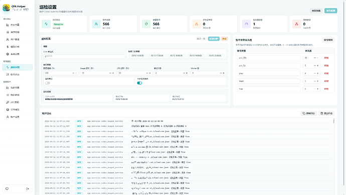Click the teal save button at top right
Image resolution: width=346 pixels, height=195 pixels.
[330, 10]
